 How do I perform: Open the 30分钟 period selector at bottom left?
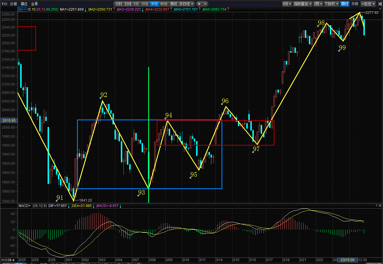pyautogui.click(x=8, y=260)
